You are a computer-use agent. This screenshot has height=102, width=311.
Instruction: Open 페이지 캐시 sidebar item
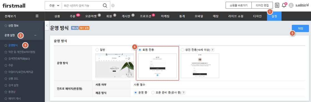click(14, 98)
